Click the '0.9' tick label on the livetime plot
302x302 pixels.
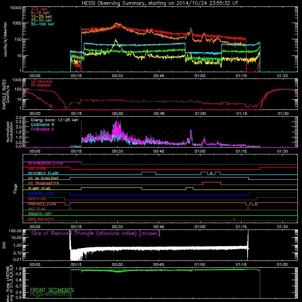pos(18,274)
